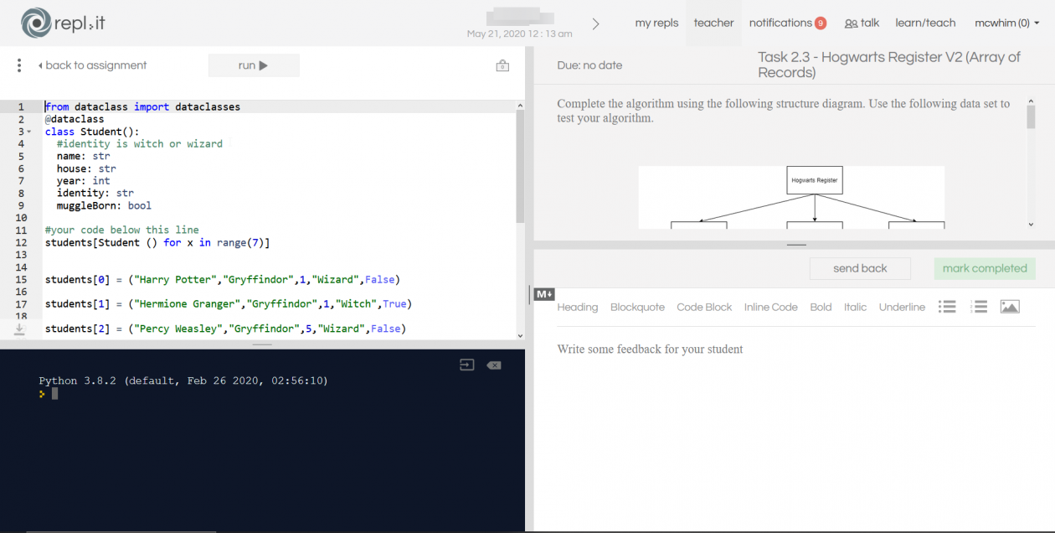Open learn/teach page
This screenshot has height=533, width=1055.
925,23
